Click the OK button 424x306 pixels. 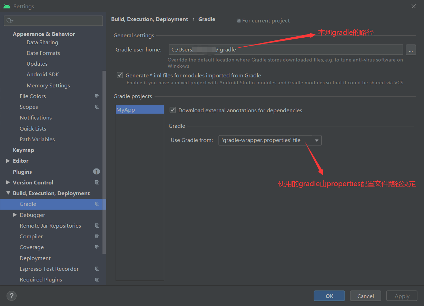329,296
